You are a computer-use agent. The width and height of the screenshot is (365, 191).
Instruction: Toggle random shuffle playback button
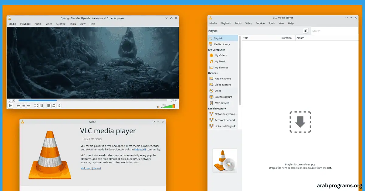[59, 106]
